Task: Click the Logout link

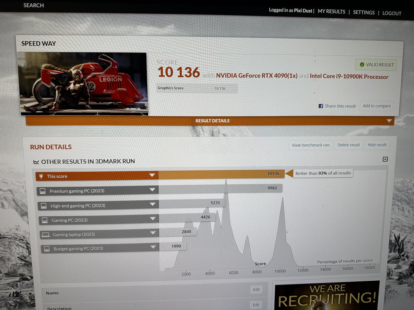Action: tap(392, 13)
